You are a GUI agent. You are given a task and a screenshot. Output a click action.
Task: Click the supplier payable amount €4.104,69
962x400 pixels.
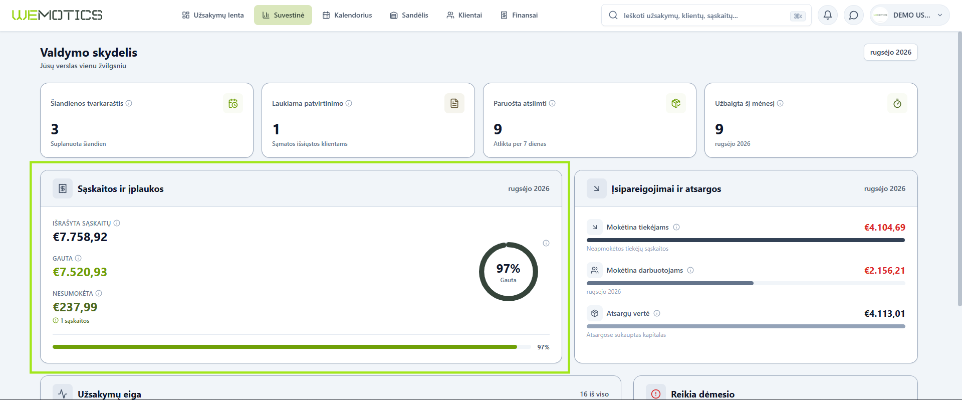click(885, 228)
